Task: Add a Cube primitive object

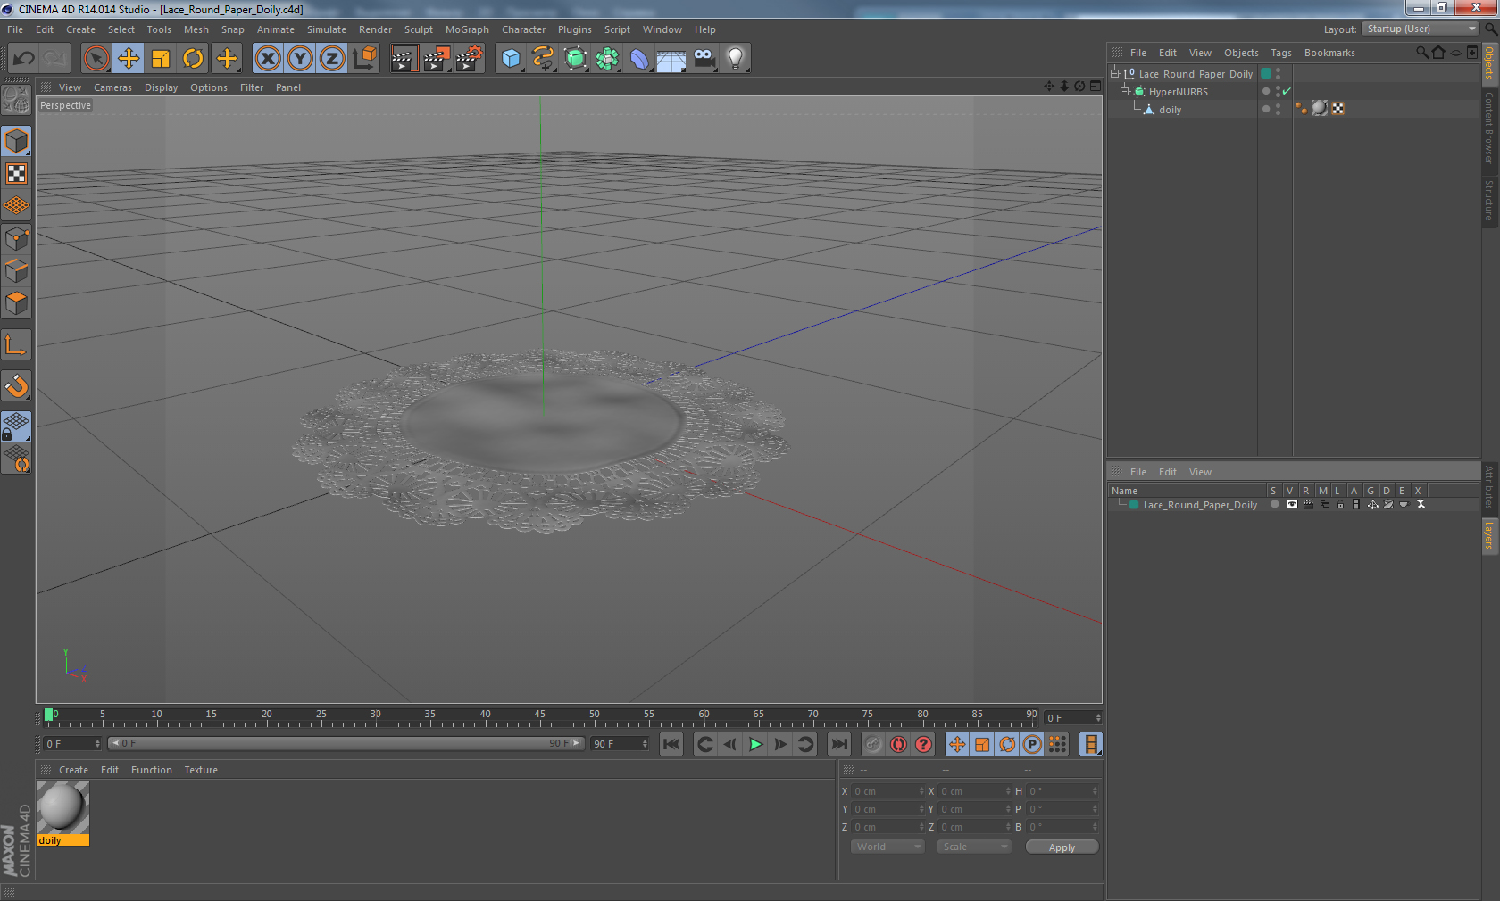Action: pyautogui.click(x=511, y=59)
